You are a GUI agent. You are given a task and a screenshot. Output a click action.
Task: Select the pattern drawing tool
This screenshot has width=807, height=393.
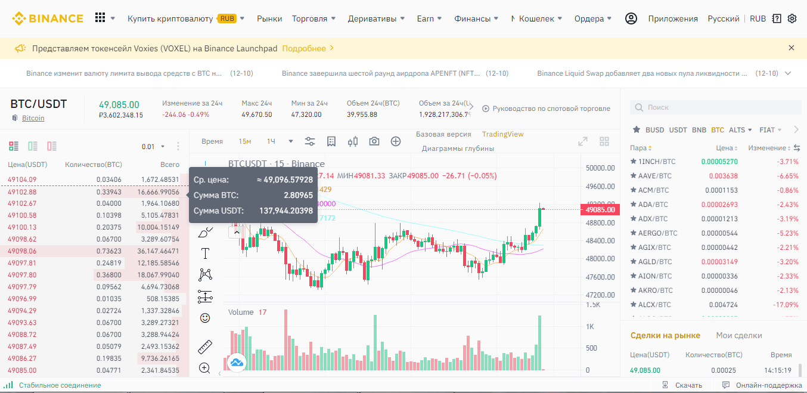(x=205, y=275)
